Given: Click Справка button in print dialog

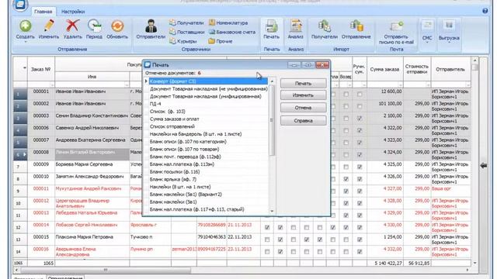Looking at the screenshot, I should pos(304,121).
